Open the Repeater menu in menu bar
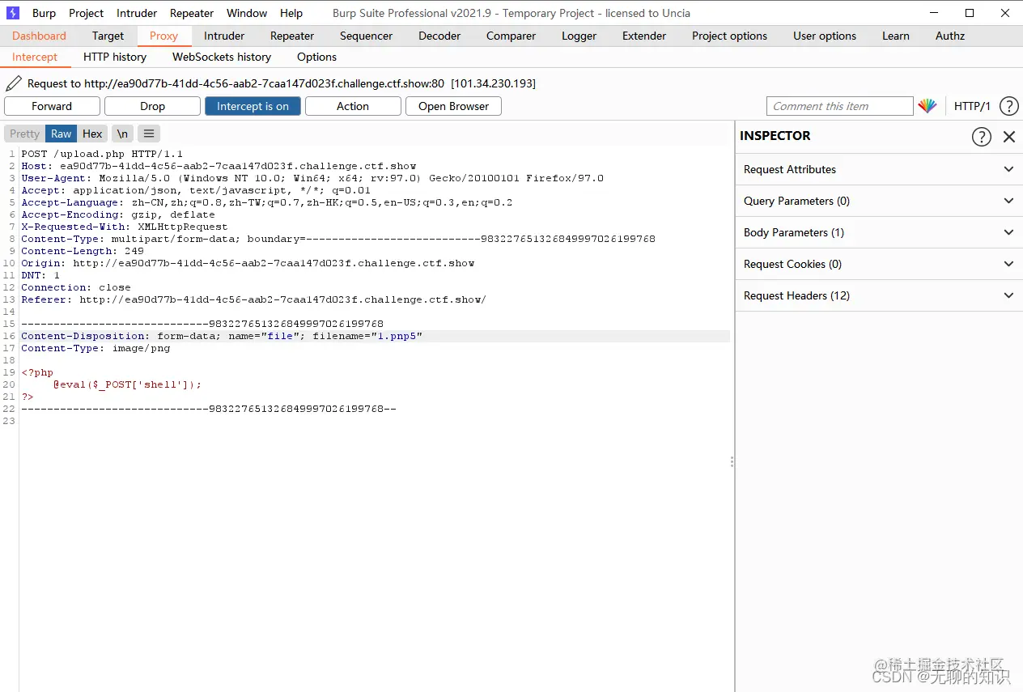Screen dimensions: 1023x692 click(192, 13)
